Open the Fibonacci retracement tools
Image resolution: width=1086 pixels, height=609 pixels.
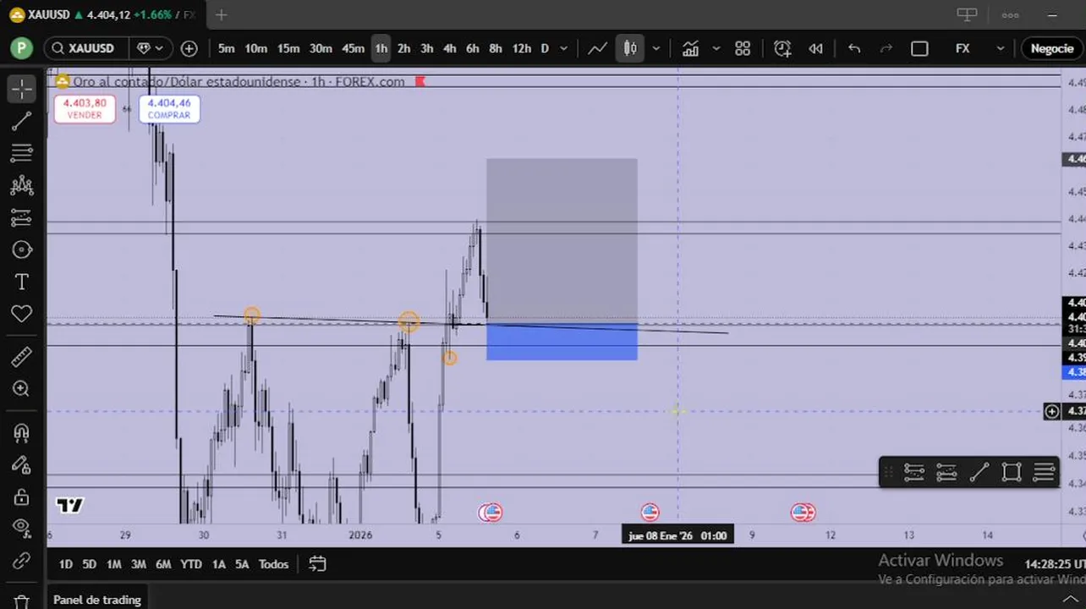click(21, 153)
